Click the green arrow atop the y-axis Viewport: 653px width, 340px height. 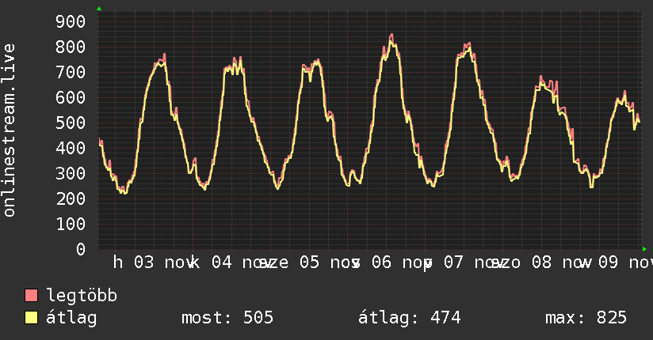99,9
